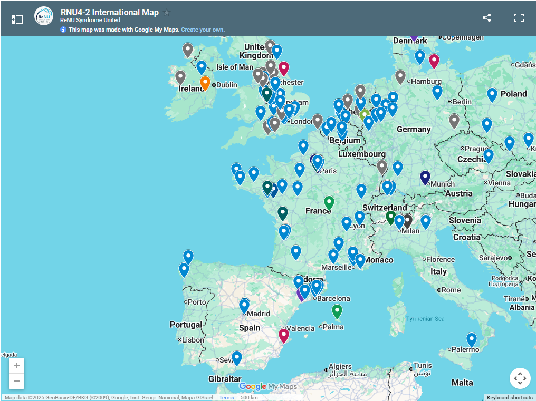Select the blue pin near Madrid
The image size is (536, 401).
click(244, 306)
